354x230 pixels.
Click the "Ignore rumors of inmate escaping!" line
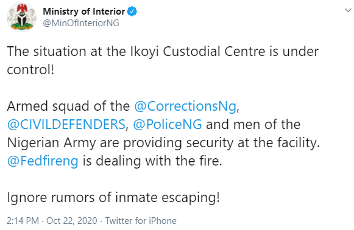pos(113,198)
